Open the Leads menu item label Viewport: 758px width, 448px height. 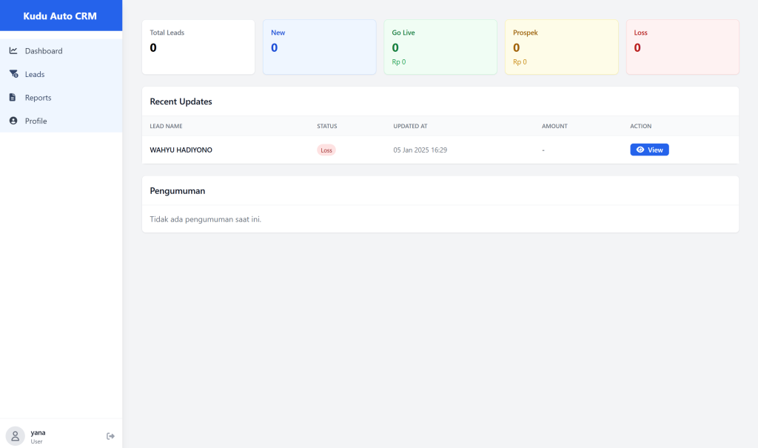tap(35, 75)
